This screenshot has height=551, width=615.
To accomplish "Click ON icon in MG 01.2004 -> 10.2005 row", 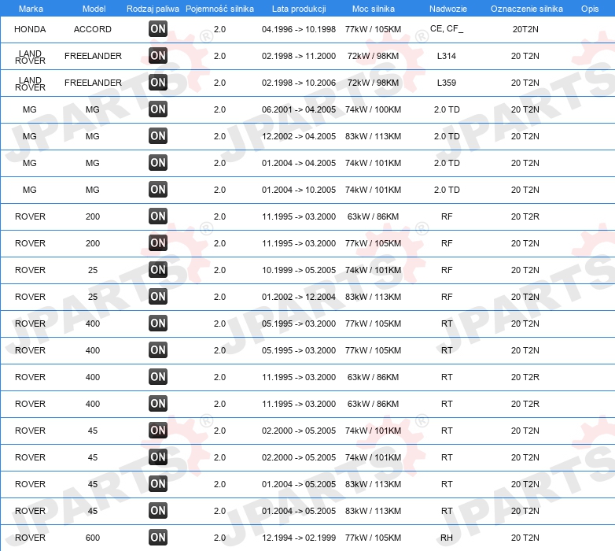I will 158,190.
